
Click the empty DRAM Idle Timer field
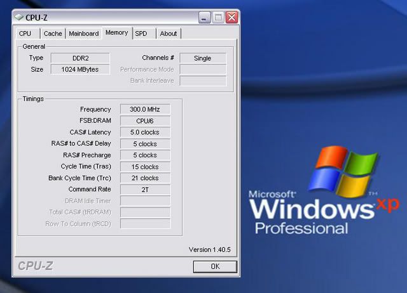pos(145,201)
